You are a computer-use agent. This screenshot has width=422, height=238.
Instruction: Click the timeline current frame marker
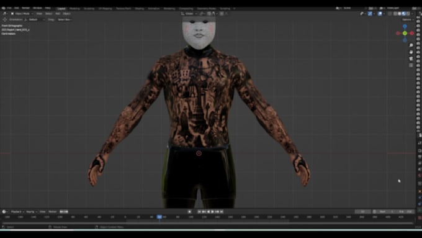pos(159,217)
